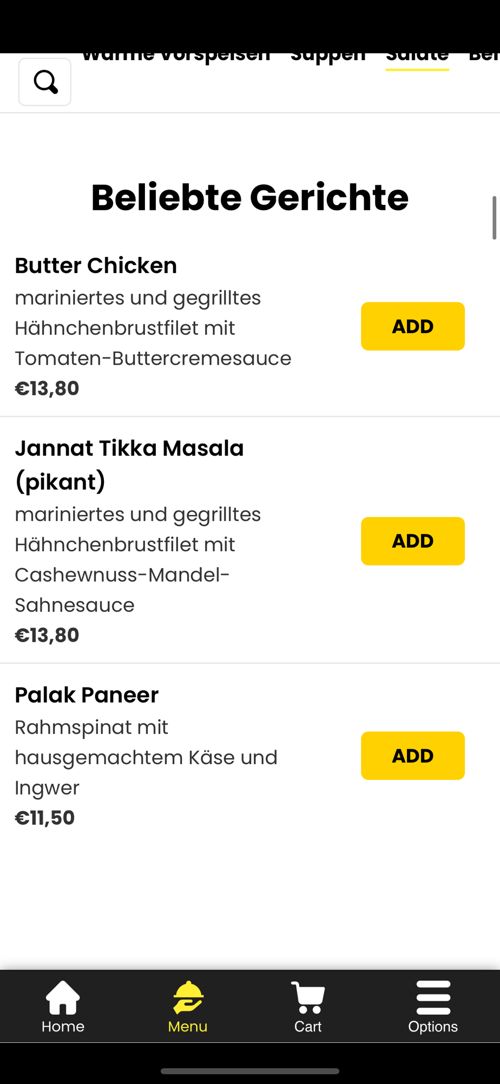Click the Rahmspinat description of Palak Paneer
This screenshot has height=1084, width=500.
146,757
